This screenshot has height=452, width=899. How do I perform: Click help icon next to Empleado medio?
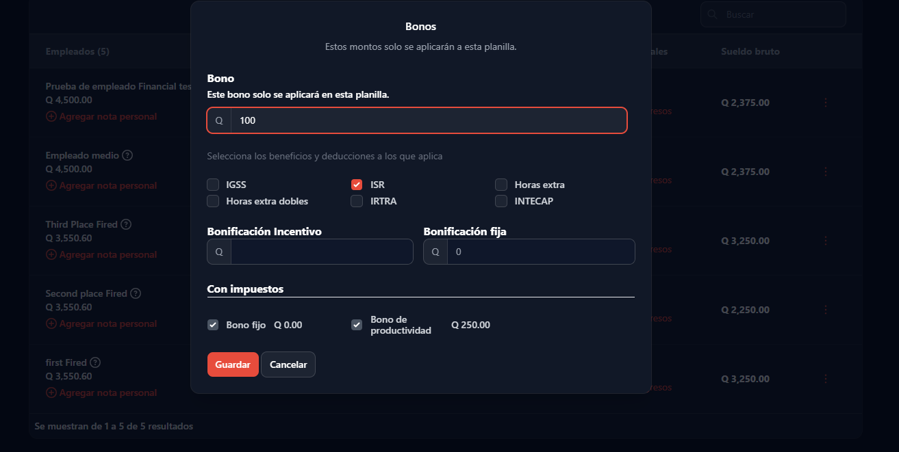tap(127, 155)
